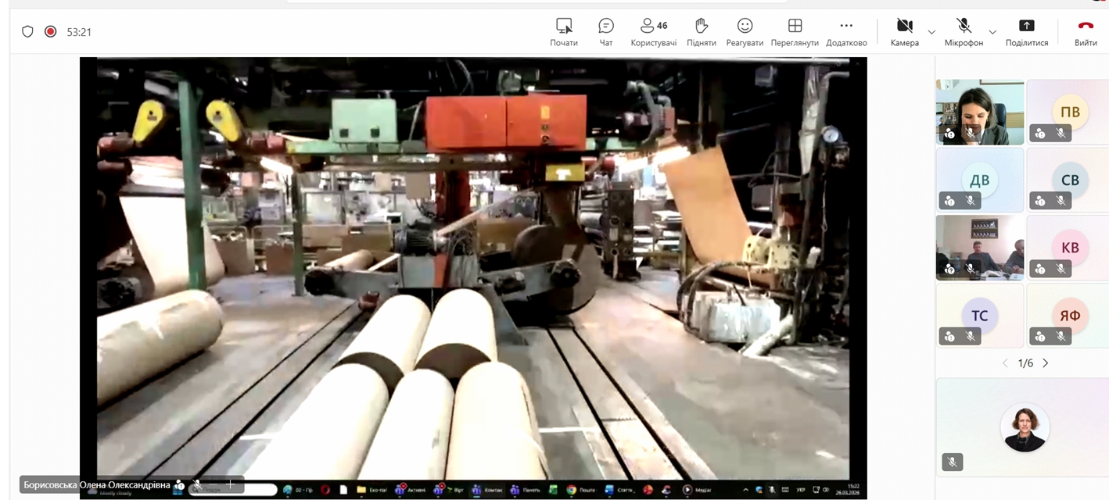Image resolution: width=1109 pixels, height=500 pixels.
Task: Click the shared video screen area
Action: coord(472,266)
